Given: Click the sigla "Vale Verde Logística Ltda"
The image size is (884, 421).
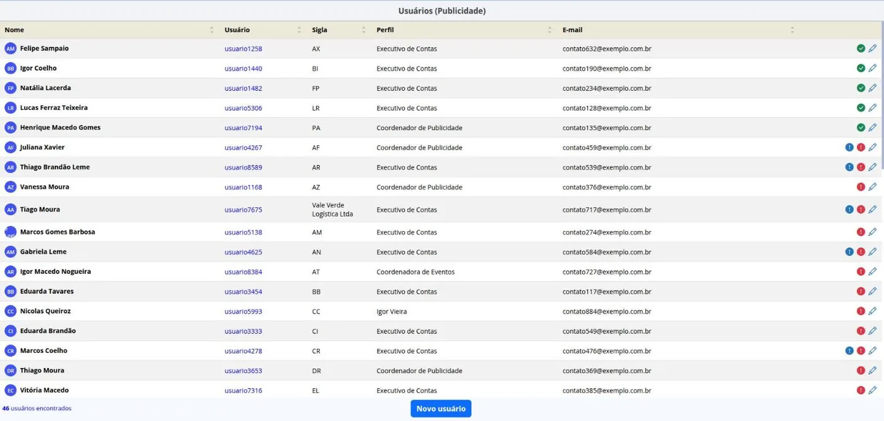Looking at the screenshot, I should [x=333, y=210].
